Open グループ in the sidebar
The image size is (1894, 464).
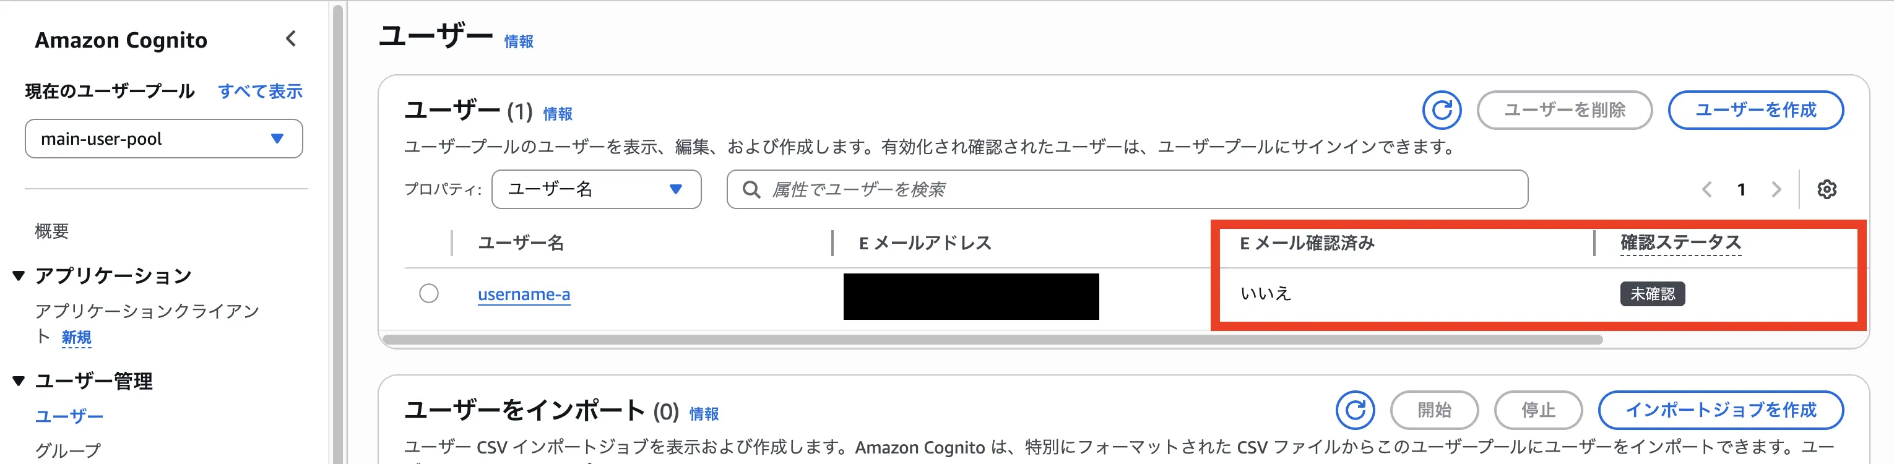click(67, 449)
